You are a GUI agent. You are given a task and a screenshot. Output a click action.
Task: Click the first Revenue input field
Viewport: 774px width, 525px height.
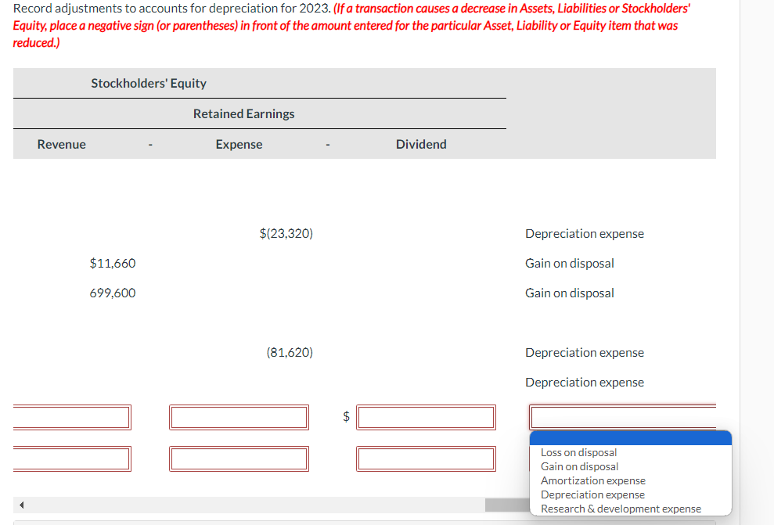[x=72, y=417]
